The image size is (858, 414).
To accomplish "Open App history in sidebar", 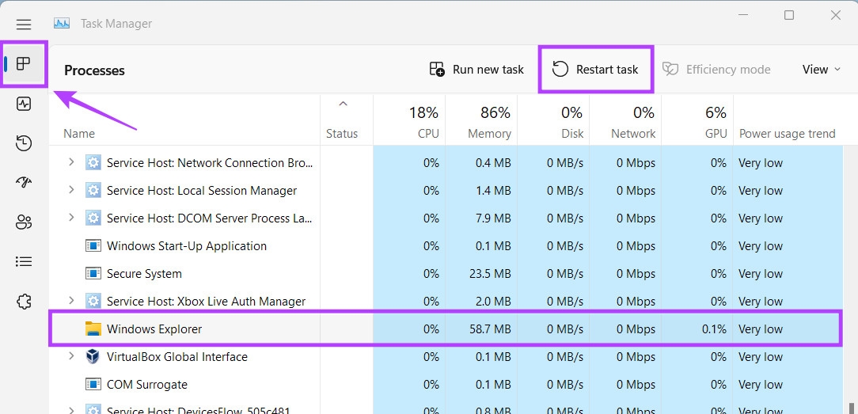I will coord(24,143).
